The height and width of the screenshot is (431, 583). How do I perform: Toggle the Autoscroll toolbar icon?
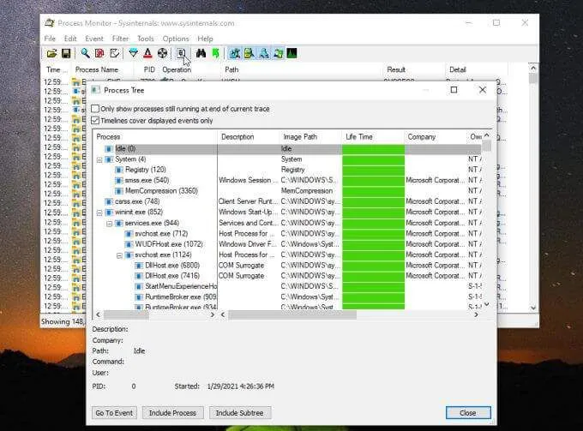99,53
